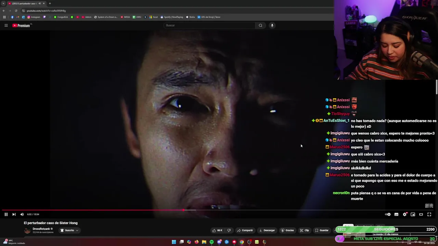Viewport: 438px width, 246px height.
Task: Open the MEGA bookmark
Action: click(125, 17)
